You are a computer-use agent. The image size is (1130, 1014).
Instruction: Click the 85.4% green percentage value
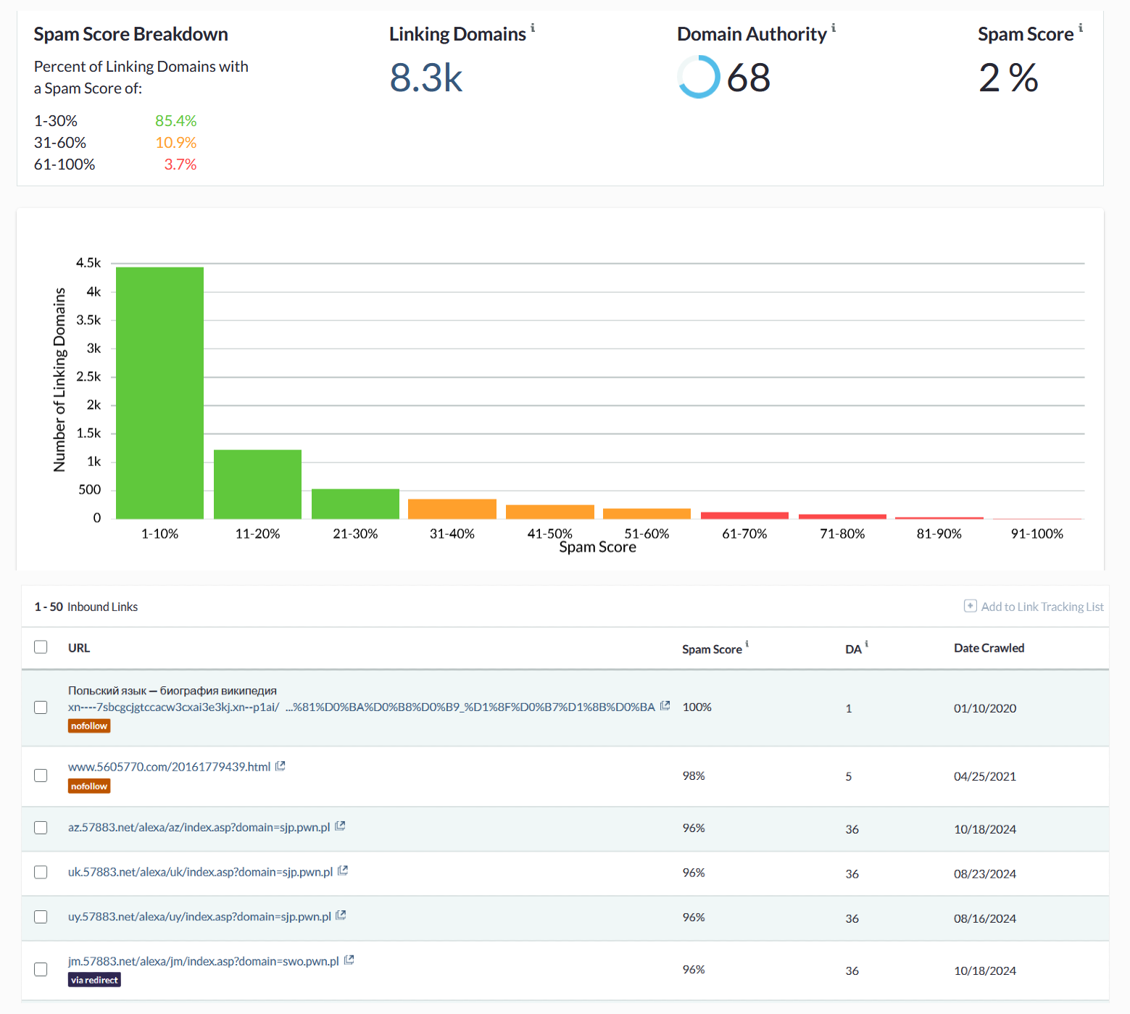[x=176, y=121]
